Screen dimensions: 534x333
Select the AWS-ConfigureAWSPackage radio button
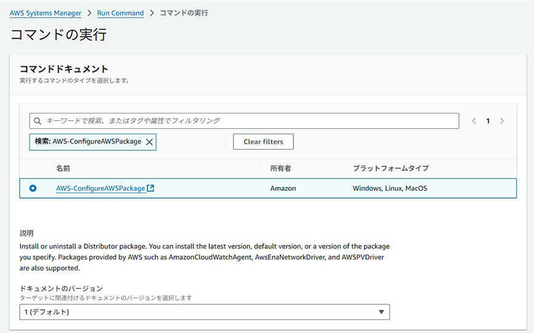tap(33, 188)
